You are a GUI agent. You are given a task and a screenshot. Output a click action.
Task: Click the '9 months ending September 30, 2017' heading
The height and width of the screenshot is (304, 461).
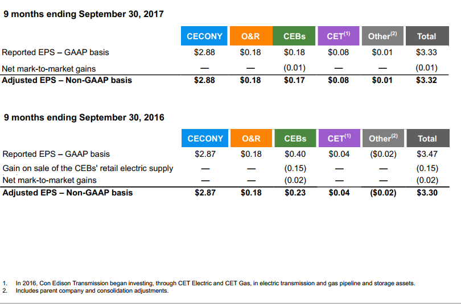84,14
